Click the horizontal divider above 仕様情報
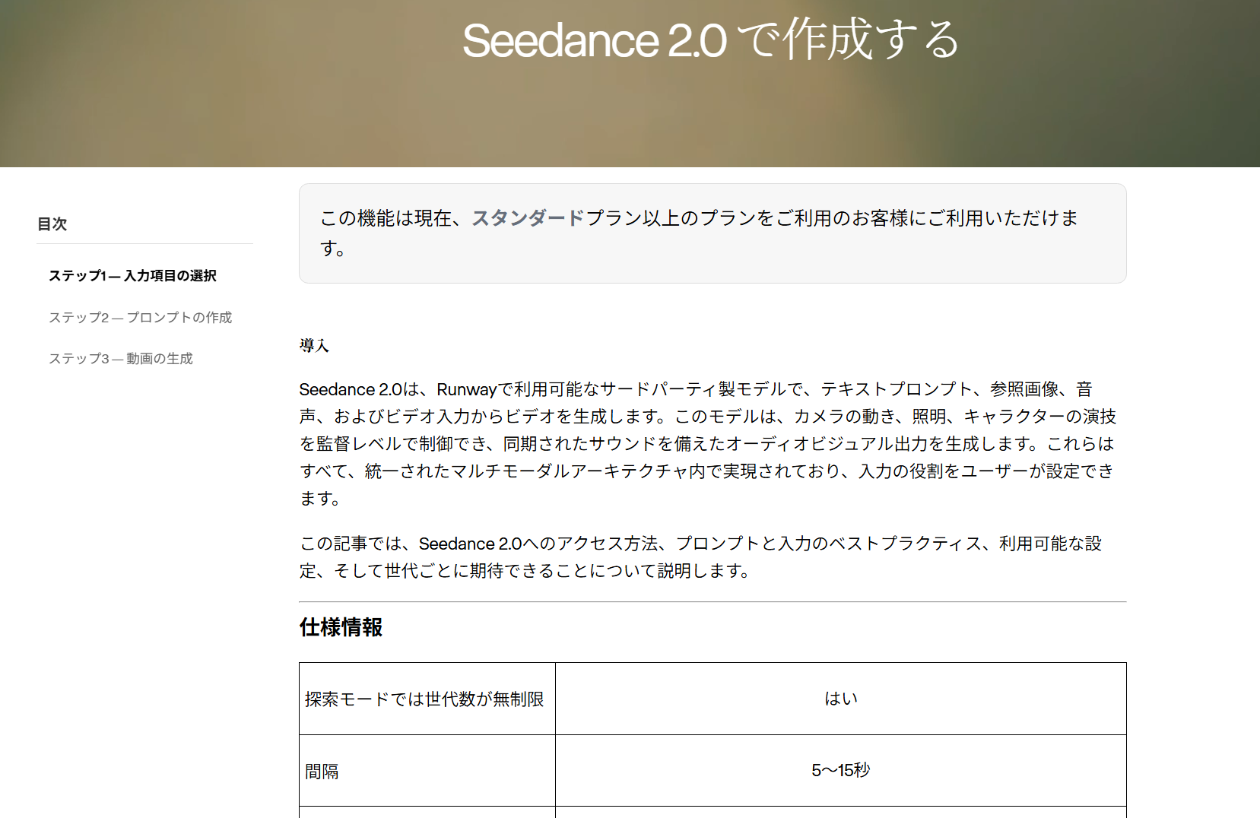Image resolution: width=1260 pixels, height=818 pixels. (x=713, y=602)
